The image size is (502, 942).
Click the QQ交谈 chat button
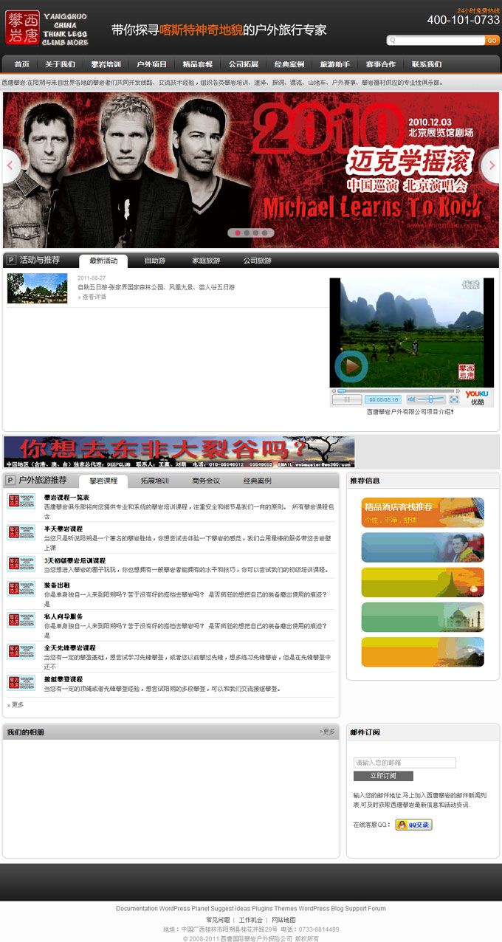coord(413,825)
